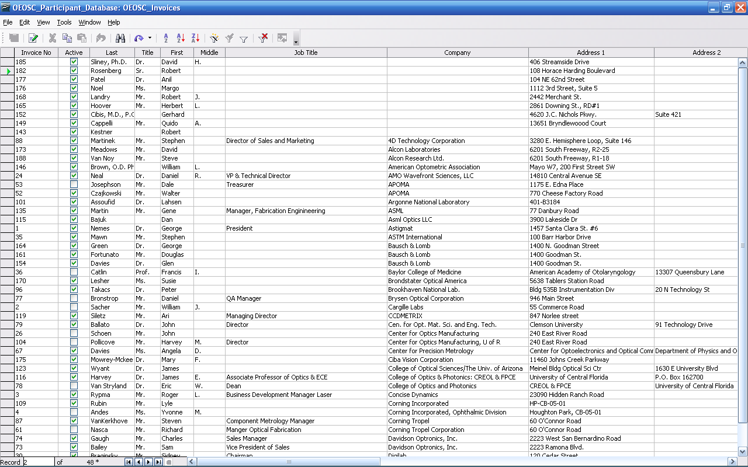Paste using the clipboard Paste icon
The image size is (748, 467).
click(x=82, y=38)
